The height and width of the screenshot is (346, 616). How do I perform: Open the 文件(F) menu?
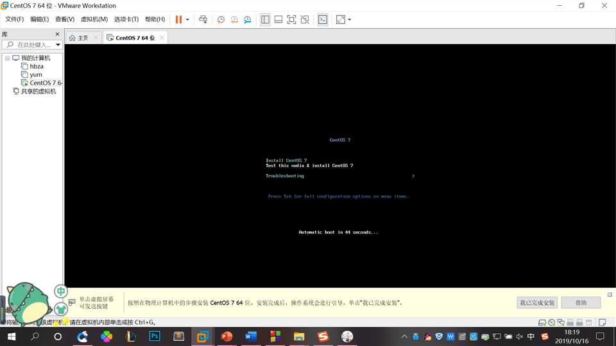(x=14, y=19)
